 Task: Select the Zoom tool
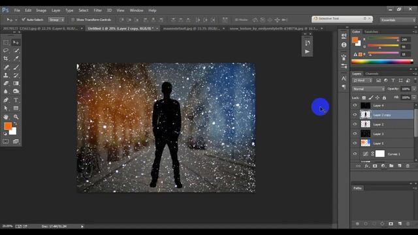(16, 117)
